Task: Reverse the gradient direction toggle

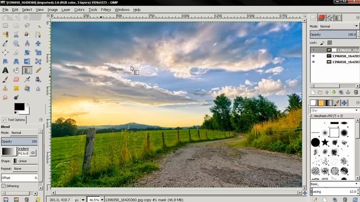Action: point(33,153)
